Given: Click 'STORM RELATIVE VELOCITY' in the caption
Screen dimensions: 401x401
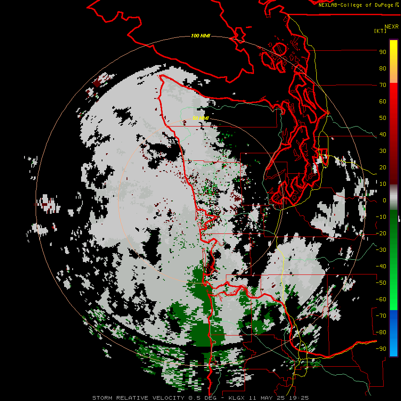Looking at the screenshot, I should point(138,398).
